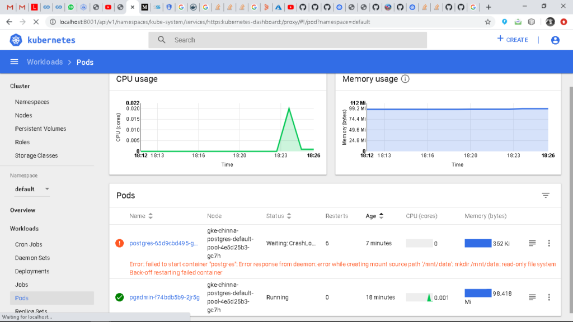
Task: View logs for pgadmin pod
Action: pyautogui.click(x=532, y=297)
